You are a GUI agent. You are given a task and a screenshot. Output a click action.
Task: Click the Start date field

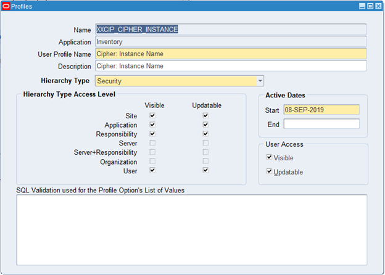point(321,110)
